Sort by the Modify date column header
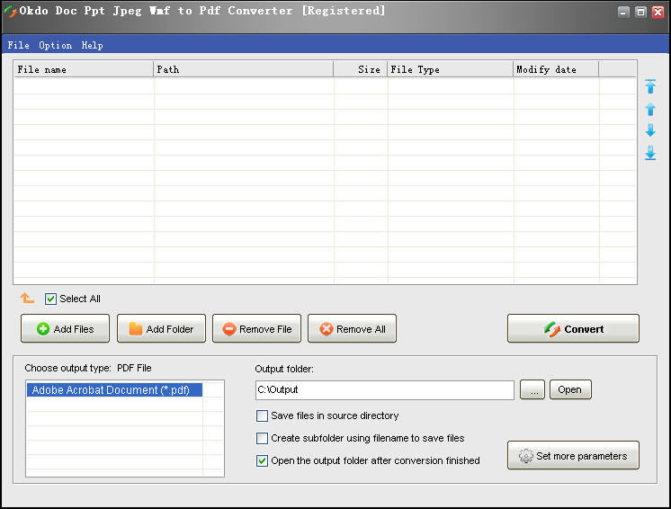Image resolution: width=671 pixels, height=509 pixels. pos(556,69)
